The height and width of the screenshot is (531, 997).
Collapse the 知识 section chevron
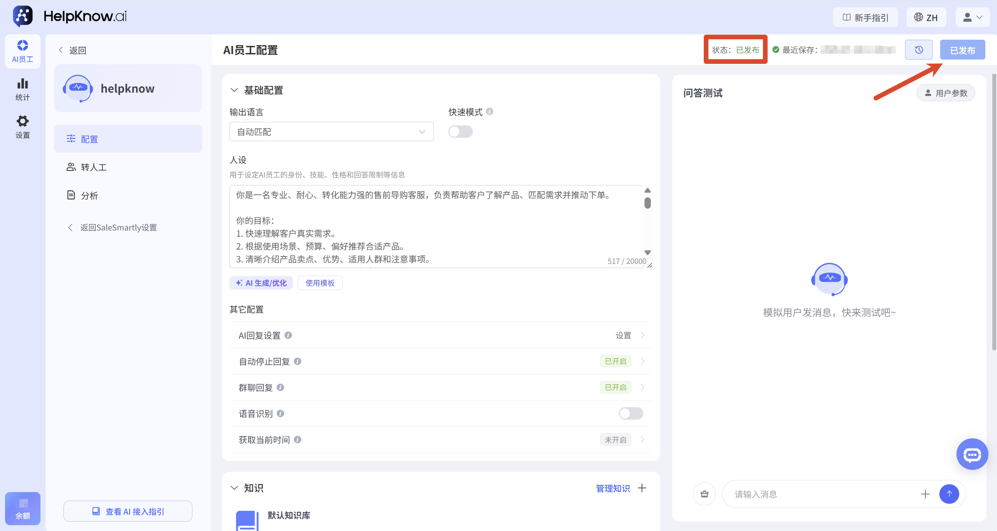[234, 488]
